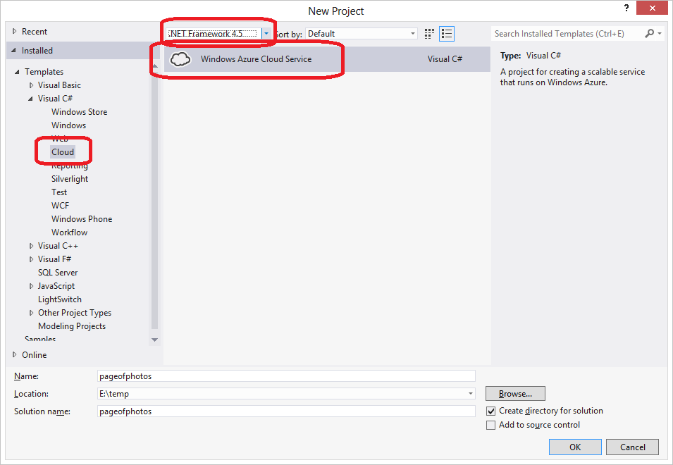Switch to medium icons list view

[x=446, y=34]
